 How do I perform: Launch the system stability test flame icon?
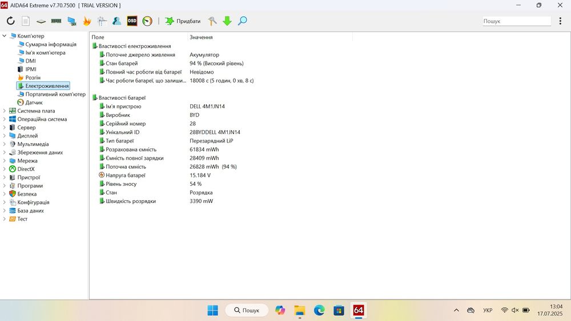[x=87, y=21]
